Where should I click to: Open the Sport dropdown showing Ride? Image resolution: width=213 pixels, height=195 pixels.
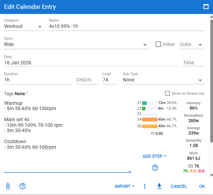pos(145,45)
